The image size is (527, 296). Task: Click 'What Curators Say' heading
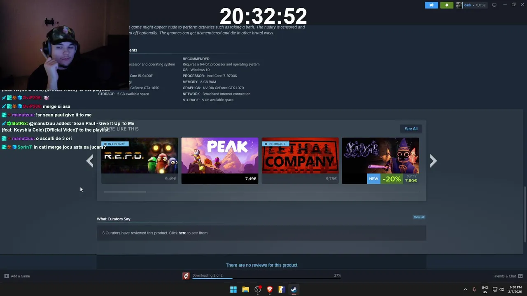point(113,219)
